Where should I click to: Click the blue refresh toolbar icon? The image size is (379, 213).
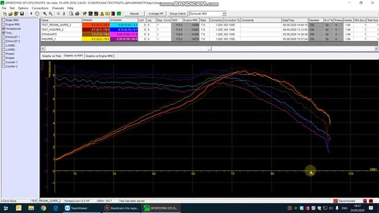[x=58, y=14]
